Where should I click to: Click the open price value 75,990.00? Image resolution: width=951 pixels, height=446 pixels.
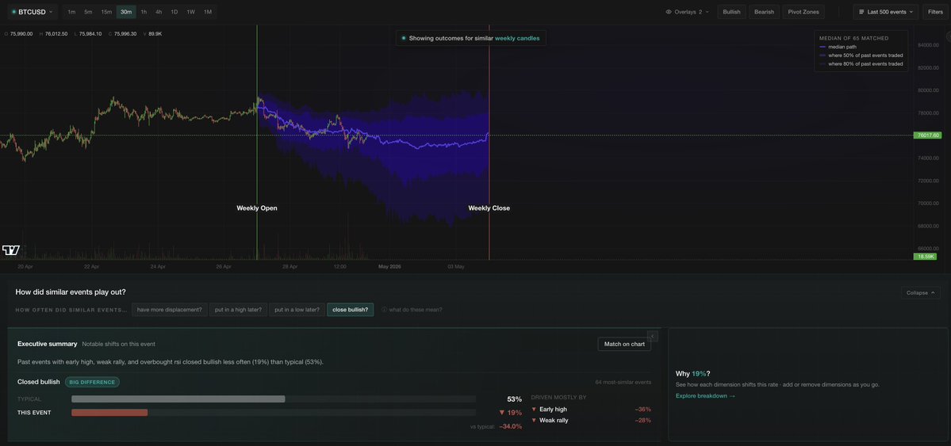[21, 34]
